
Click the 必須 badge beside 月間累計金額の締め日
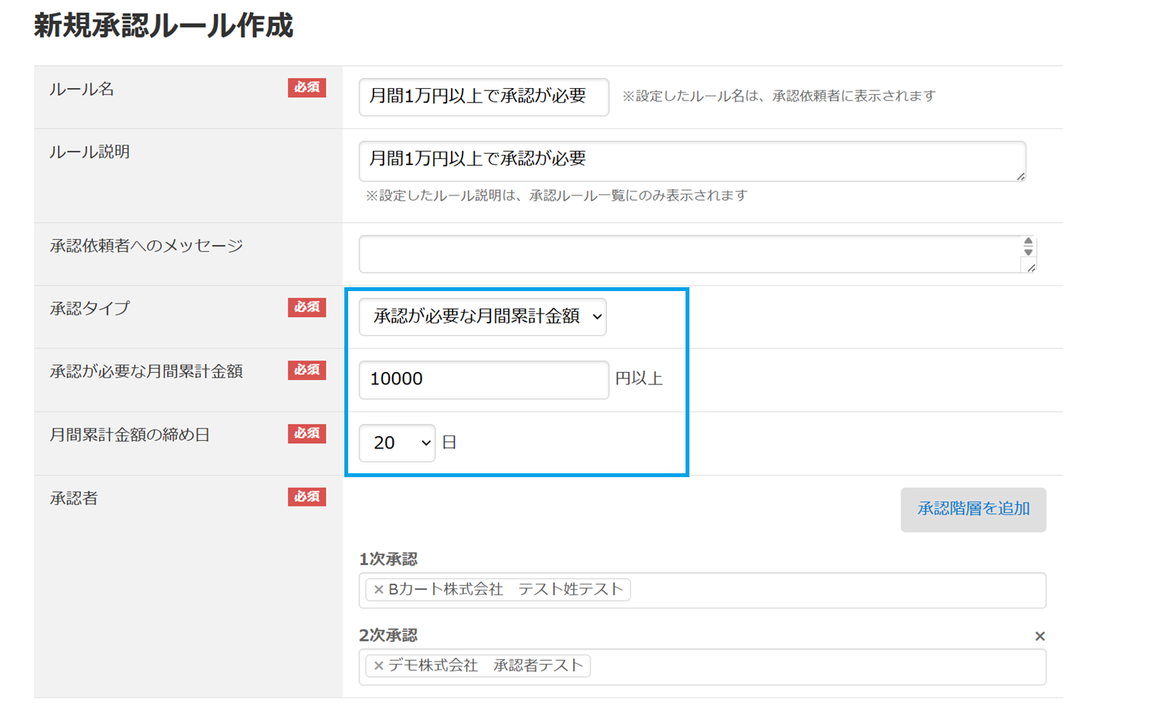pyautogui.click(x=307, y=434)
